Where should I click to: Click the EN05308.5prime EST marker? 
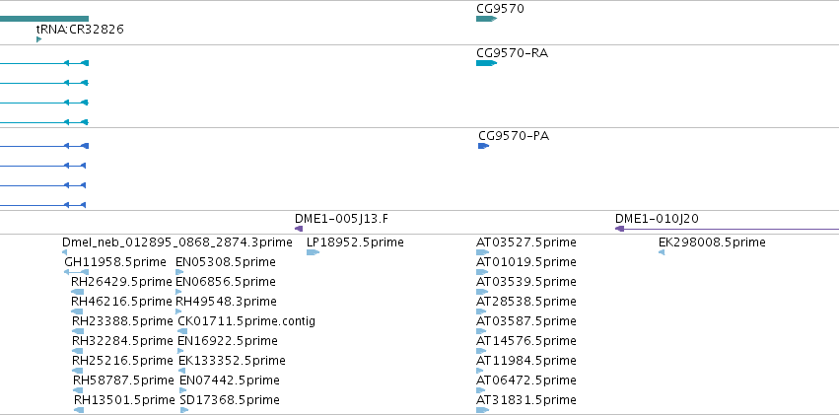point(179,272)
